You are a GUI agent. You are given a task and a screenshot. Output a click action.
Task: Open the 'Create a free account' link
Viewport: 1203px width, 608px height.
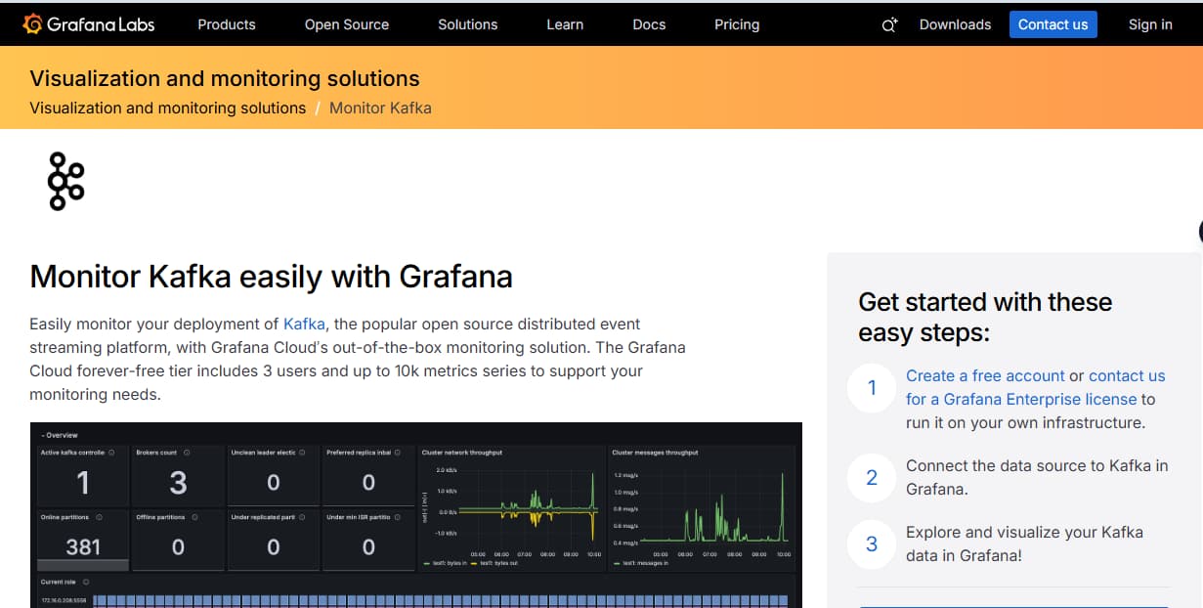click(x=984, y=375)
